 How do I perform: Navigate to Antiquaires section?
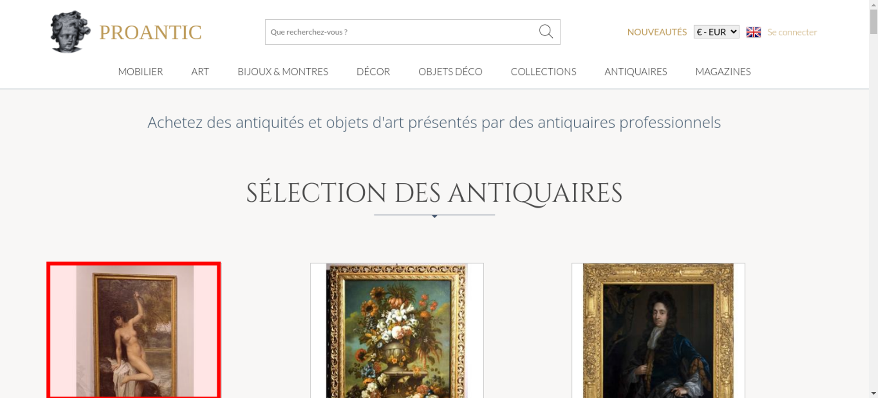click(x=636, y=71)
